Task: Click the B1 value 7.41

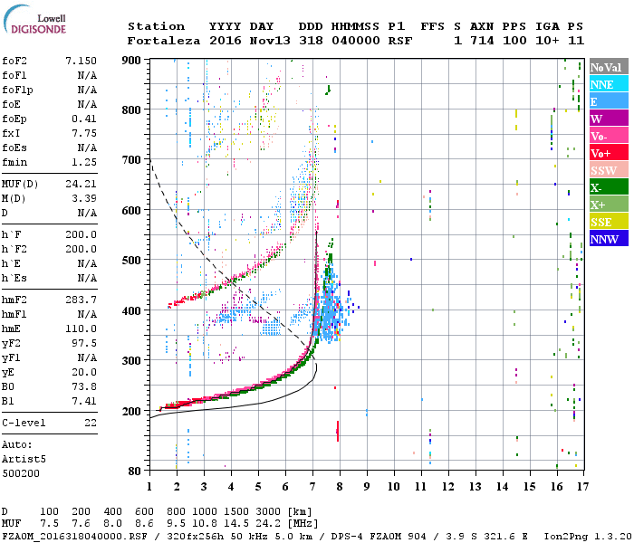Action: tap(84, 401)
